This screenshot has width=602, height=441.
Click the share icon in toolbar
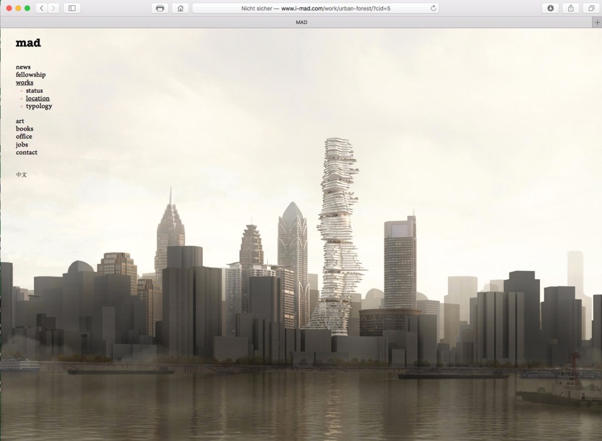coord(570,8)
